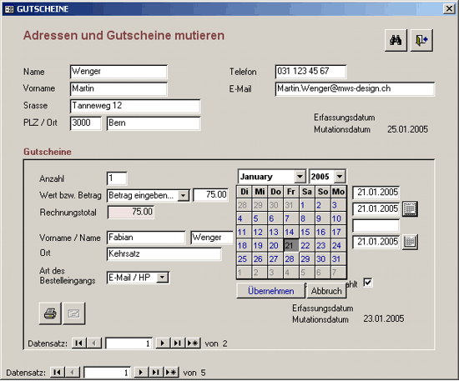459x381 pixels.
Task: Create new record in bottom navigator
Action: click(x=171, y=372)
